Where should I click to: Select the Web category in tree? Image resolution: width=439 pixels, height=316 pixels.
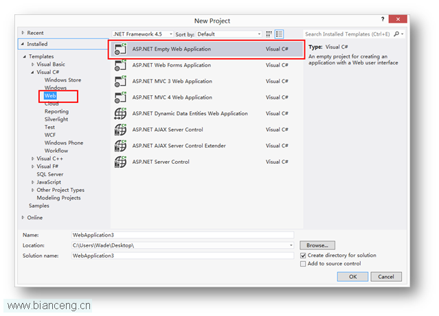click(50, 96)
